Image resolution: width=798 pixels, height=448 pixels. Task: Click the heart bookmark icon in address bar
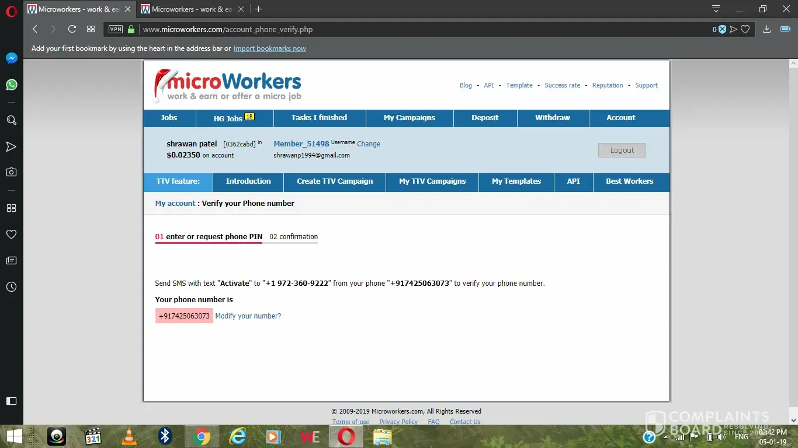tap(745, 29)
